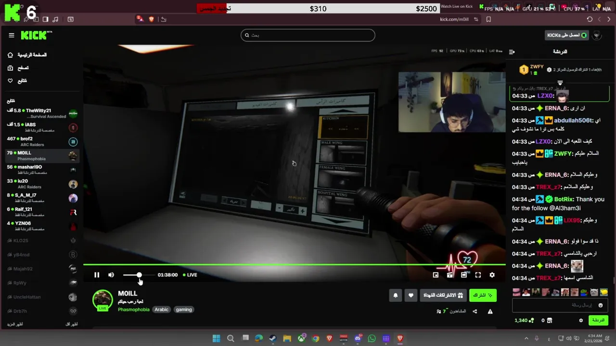Open offline KLO25 channel in sidebar
The height and width of the screenshot is (346, 616).
[x=42, y=240]
